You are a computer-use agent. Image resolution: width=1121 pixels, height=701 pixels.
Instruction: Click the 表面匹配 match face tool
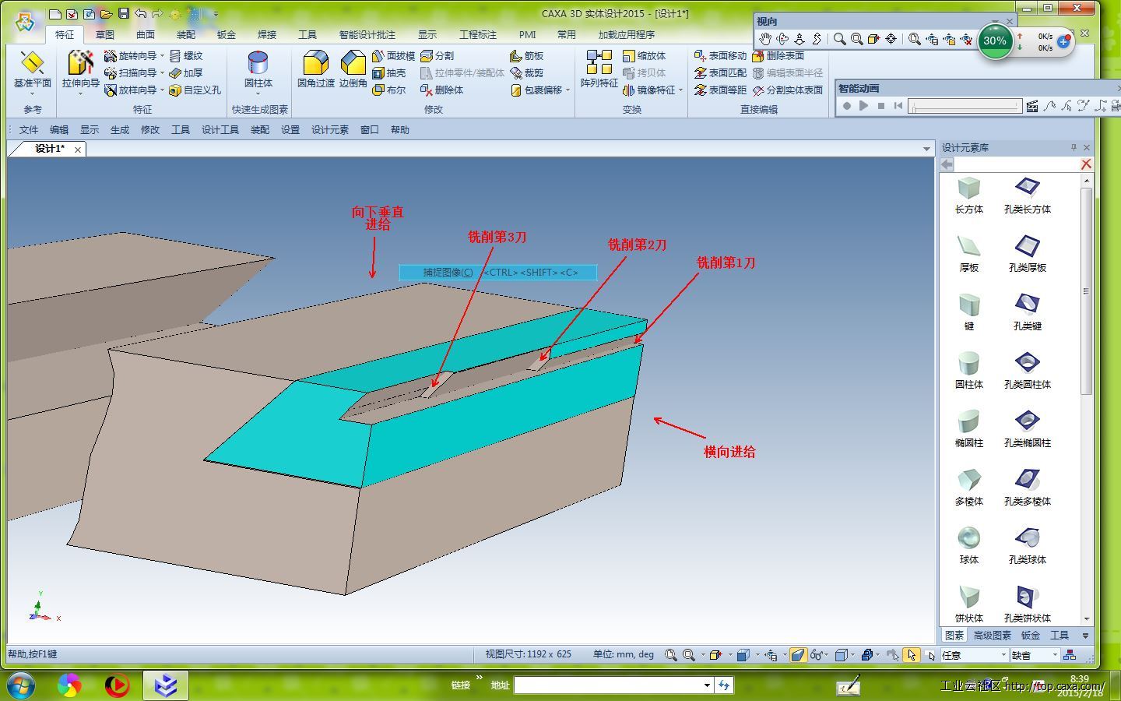(x=720, y=73)
